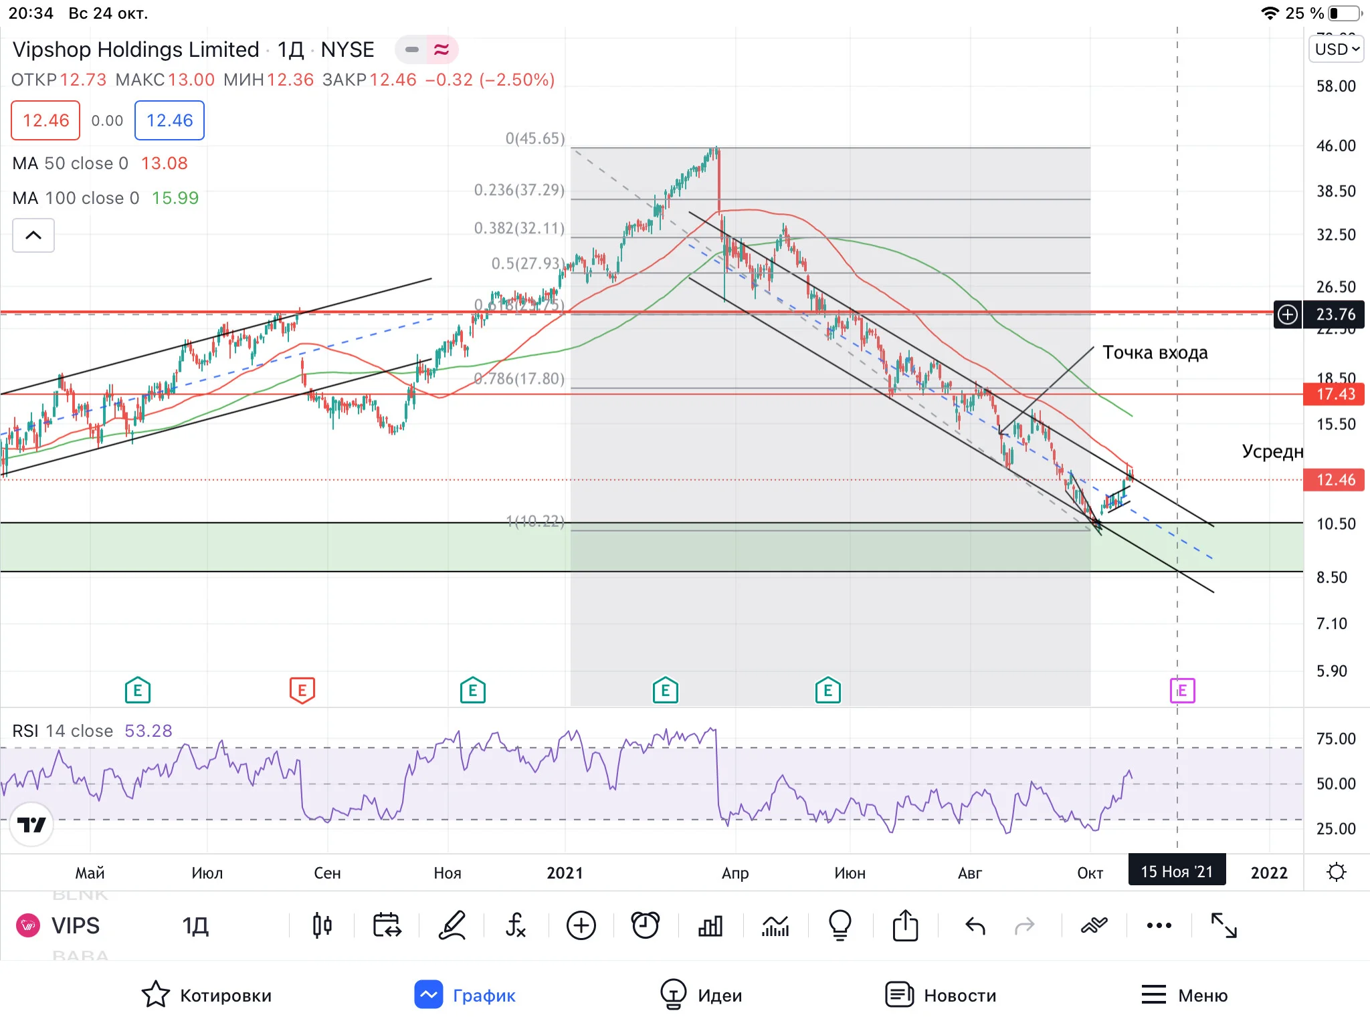Image resolution: width=1370 pixels, height=1027 pixels.
Task: Tap the Vipshop Holdings Limited title
Action: 136,49
